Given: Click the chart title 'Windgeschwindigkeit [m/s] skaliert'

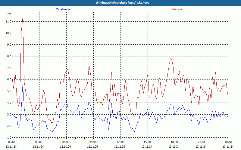Looking at the screenshot, I should tap(122, 3).
